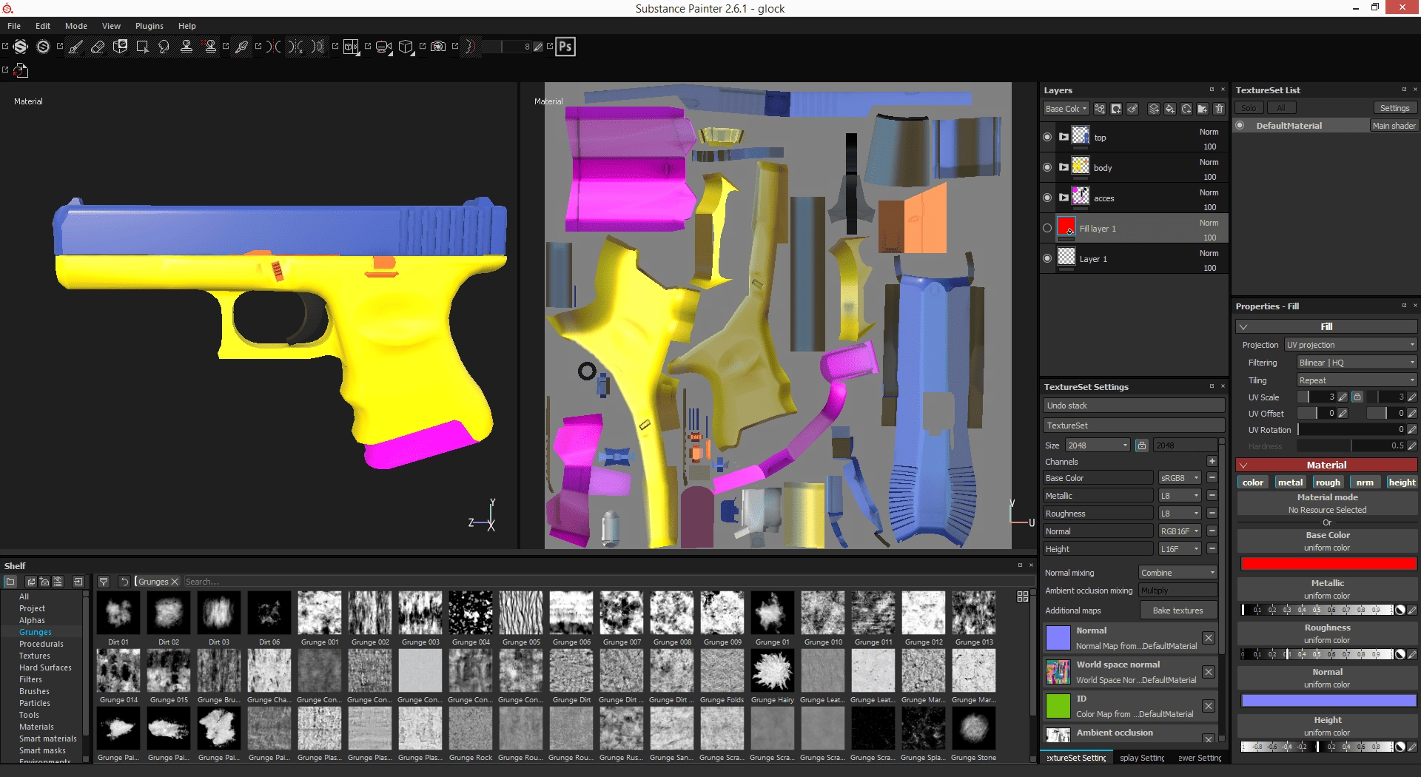Viewport: 1421px width, 777px height.
Task: Open the Projection dropdown
Action: pos(1351,345)
